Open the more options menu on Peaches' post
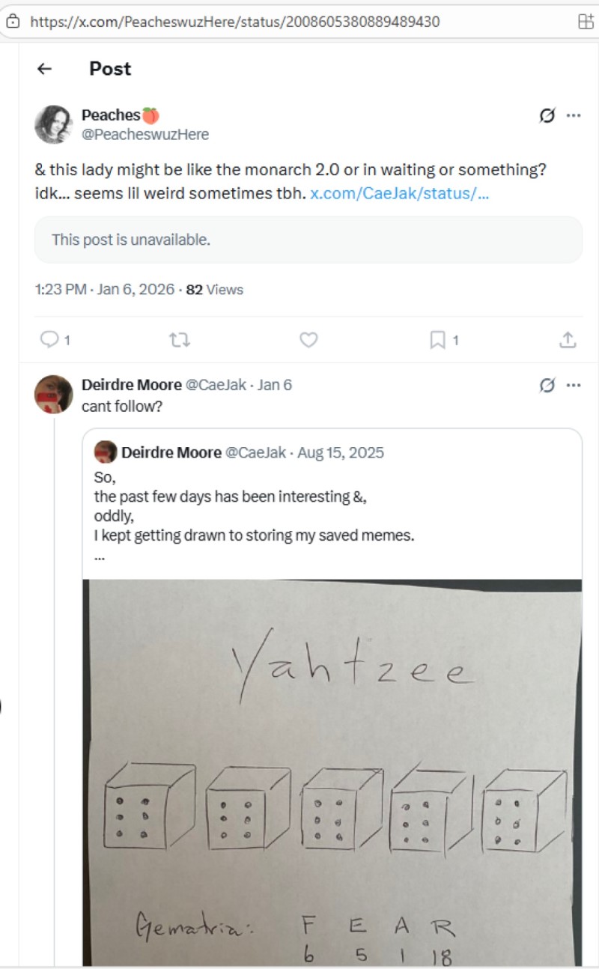This screenshot has width=599, height=969. click(x=574, y=115)
